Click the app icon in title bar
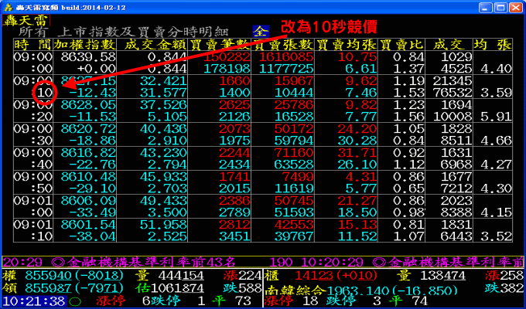 [x=9, y=8]
